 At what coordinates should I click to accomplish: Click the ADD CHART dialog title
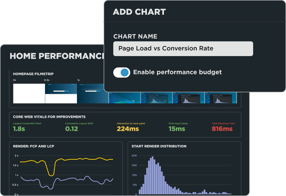tap(139, 12)
